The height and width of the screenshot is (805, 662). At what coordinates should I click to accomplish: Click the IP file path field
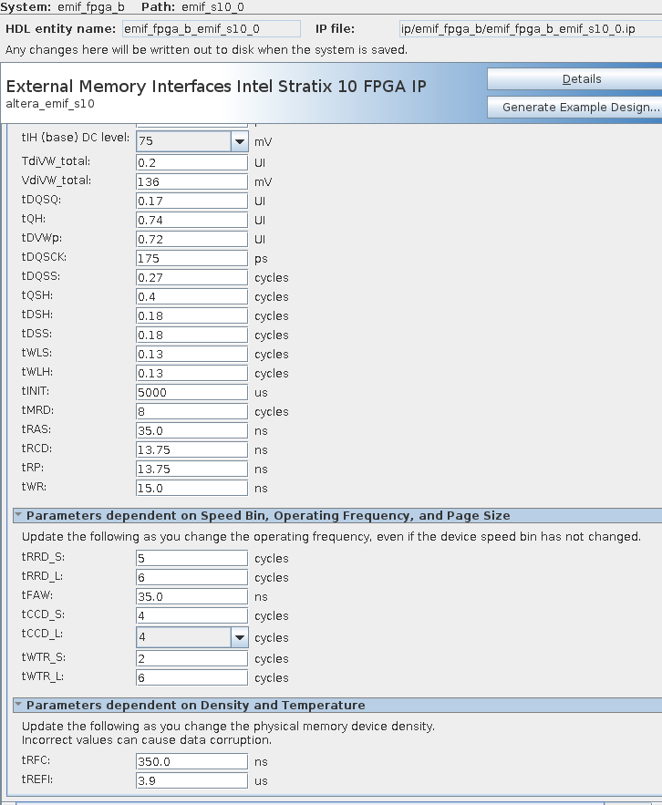[531, 29]
